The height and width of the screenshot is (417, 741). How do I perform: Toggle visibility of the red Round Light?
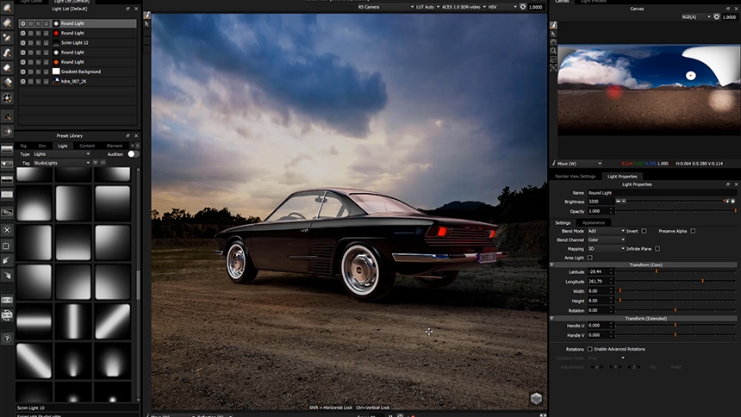tap(22, 33)
